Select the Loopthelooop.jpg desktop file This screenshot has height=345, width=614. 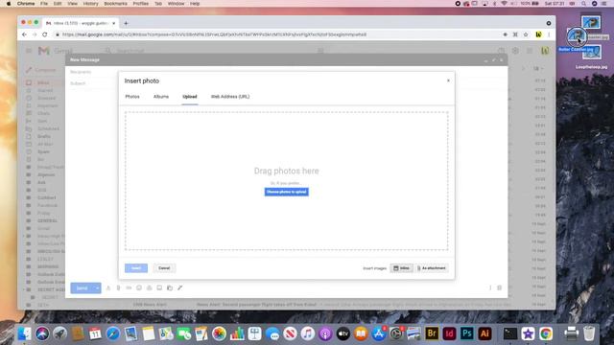(591, 57)
